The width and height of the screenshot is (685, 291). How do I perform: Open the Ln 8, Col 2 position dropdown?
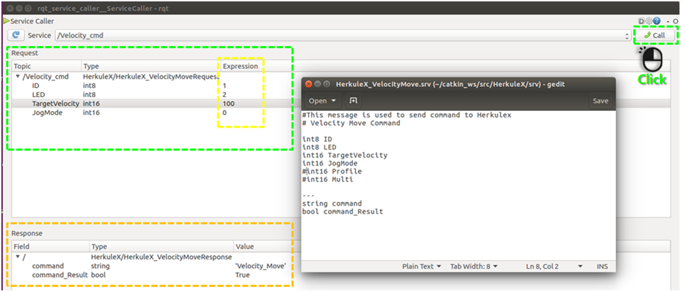tap(554, 266)
